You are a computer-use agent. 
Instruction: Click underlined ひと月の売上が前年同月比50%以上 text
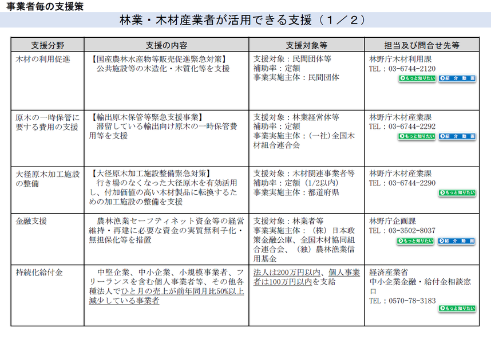pos(182,291)
